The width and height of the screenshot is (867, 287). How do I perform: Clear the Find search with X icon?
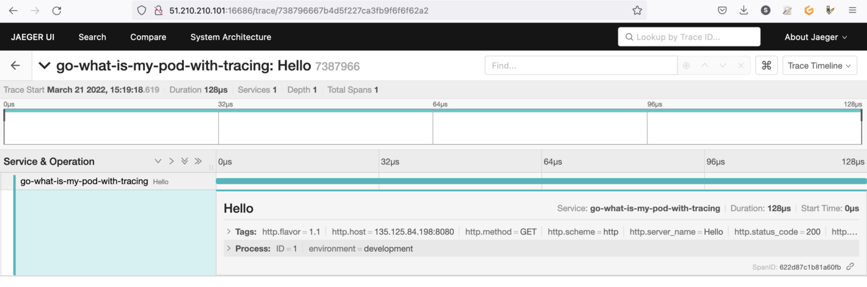coord(741,66)
